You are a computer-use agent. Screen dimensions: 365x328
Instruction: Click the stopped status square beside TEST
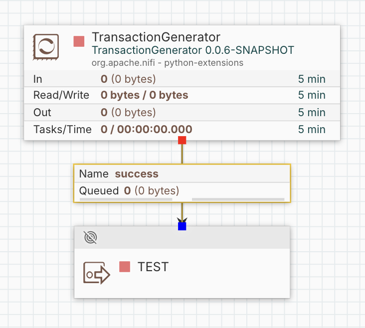pos(125,267)
